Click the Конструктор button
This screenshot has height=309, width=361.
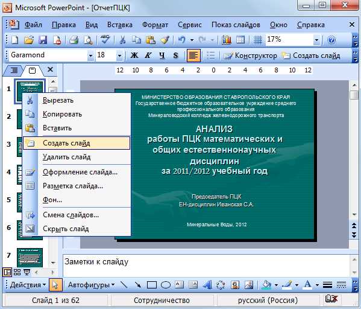click(x=250, y=56)
